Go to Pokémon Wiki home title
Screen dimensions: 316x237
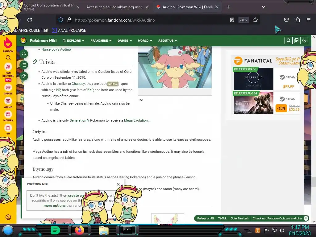pos(43,40)
